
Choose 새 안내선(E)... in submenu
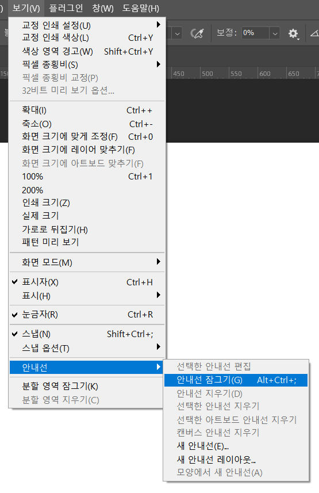(x=236, y=446)
